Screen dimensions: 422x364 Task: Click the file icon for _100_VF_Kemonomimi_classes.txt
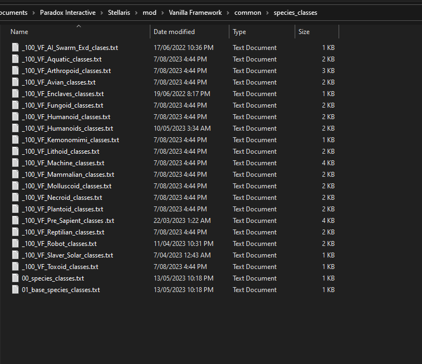15,140
